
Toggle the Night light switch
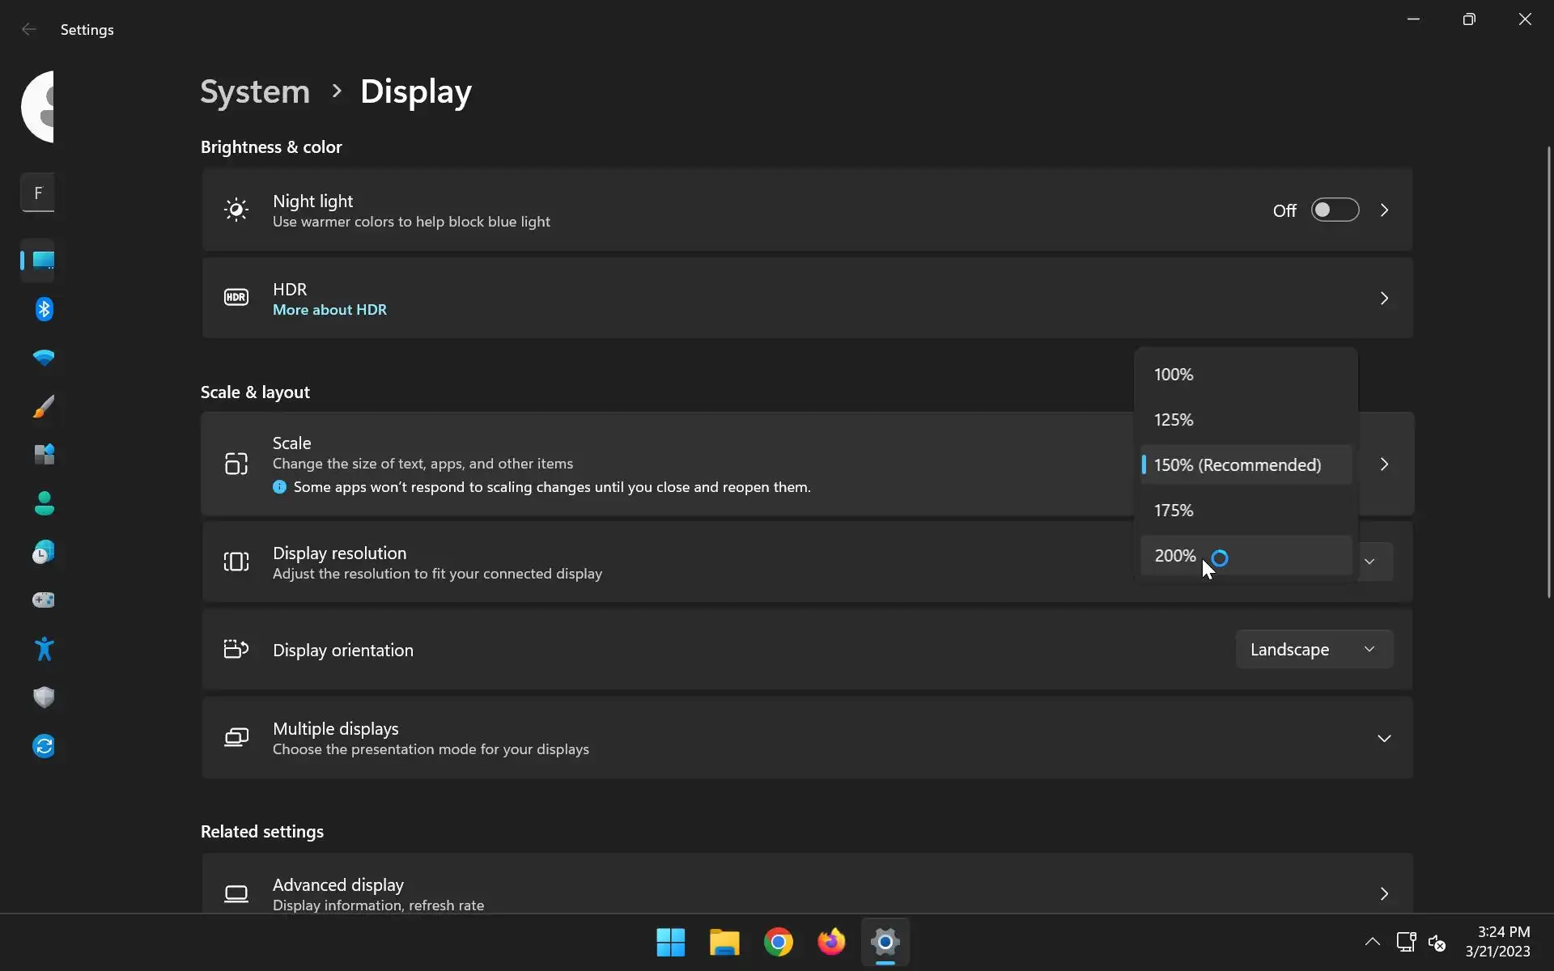1335,210
